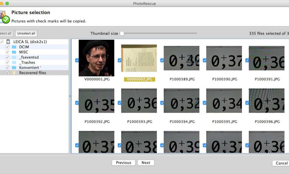This screenshot has height=174, width=289.
Task: Uncheck the Recovered files checkbox in sidebar
Action: coord(7,73)
